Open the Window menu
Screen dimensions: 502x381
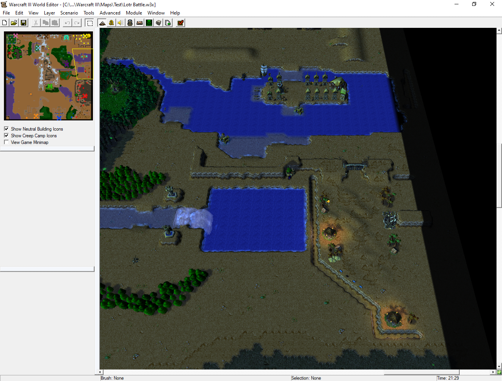coord(156,13)
